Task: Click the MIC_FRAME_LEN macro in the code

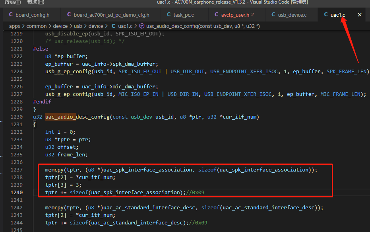Action: 340,94
